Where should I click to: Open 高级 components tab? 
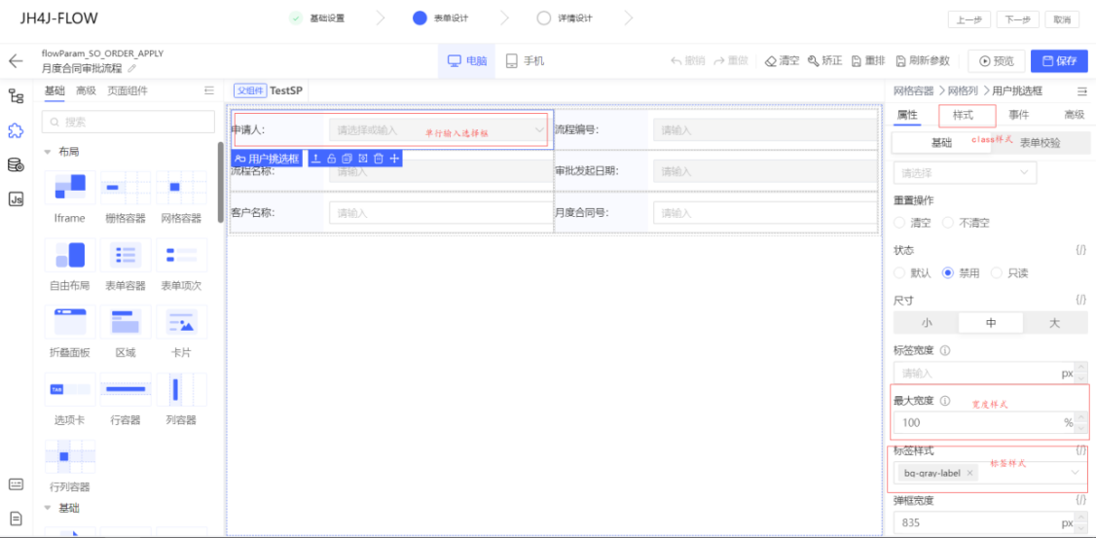click(86, 90)
